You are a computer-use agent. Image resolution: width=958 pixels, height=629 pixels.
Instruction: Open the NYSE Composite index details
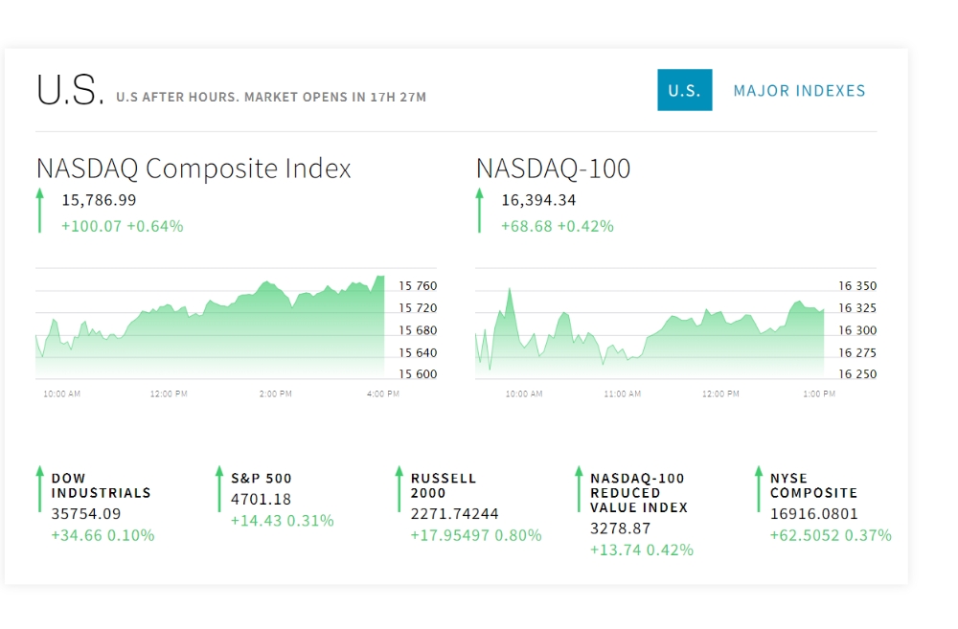click(x=813, y=485)
